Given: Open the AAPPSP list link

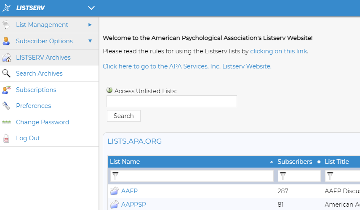Looking at the screenshot, I should (x=133, y=205).
